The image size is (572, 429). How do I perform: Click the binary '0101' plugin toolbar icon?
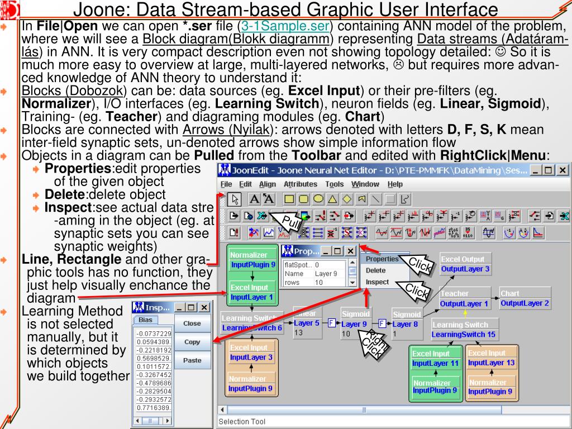pos(454,232)
